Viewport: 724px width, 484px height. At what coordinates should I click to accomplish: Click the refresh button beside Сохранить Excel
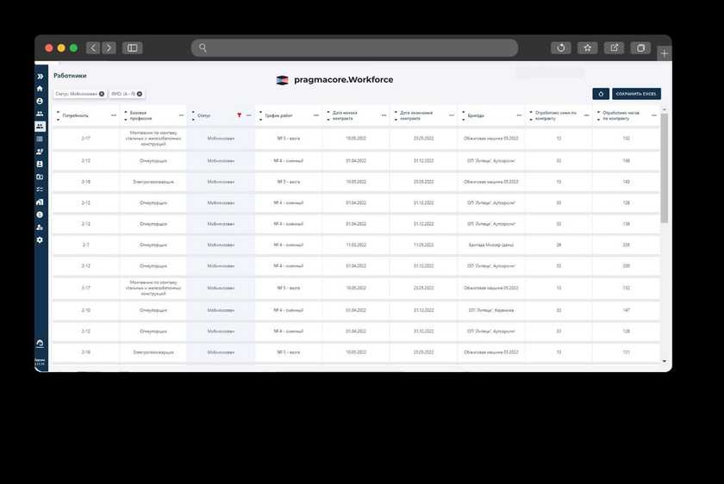coord(601,94)
